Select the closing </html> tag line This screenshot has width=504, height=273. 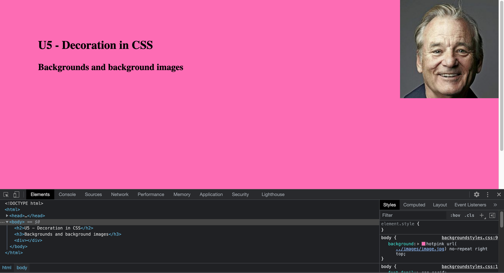tap(14, 253)
